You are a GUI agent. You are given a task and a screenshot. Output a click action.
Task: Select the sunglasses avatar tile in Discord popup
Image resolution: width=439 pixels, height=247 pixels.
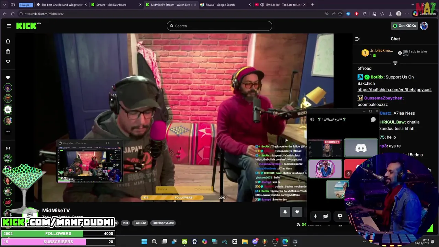pos(325,169)
